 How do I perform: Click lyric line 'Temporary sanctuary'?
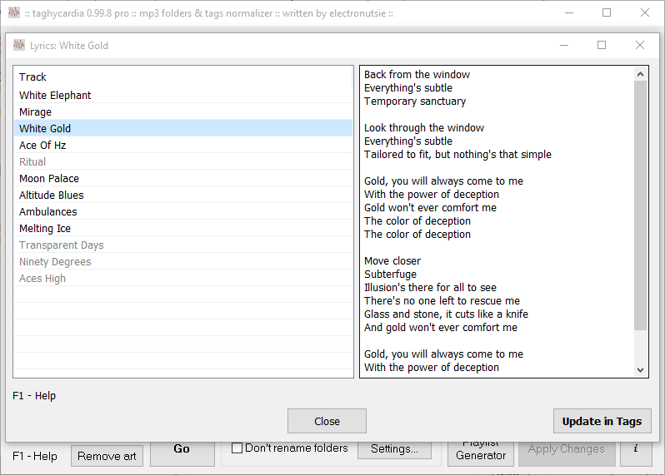pos(415,101)
